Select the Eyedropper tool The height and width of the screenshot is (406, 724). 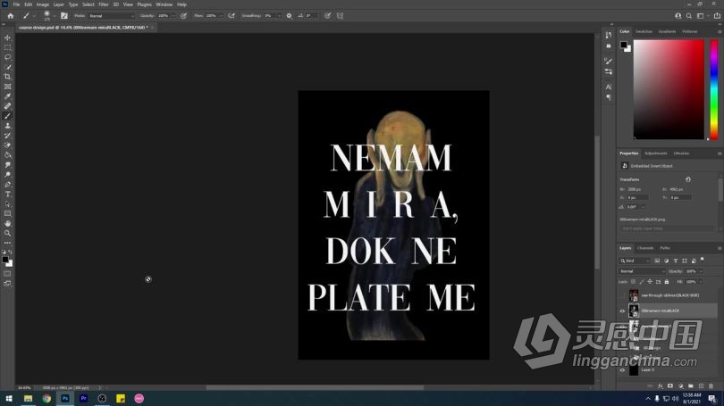pos(7,96)
